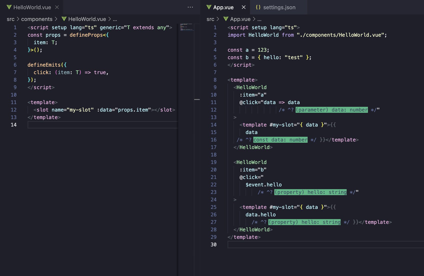Click the scrollbar marker in left editor
Viewport: 424px width, 276px height.
pyautogui.click(x=197, y=99)
